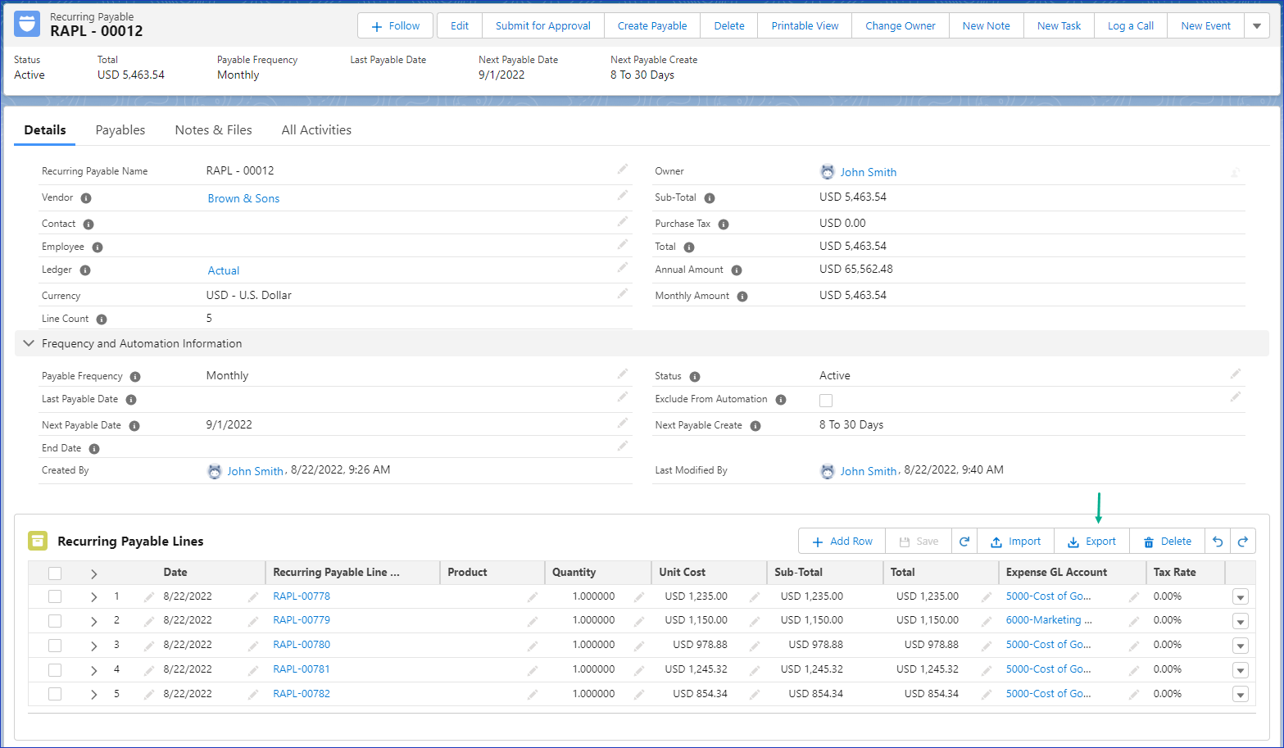The height and width of the screenshot is (748, 1284).
Task: Refresh the Recurring Payable Lines grid
Action: pyautogui.click(x=964, y=541)
